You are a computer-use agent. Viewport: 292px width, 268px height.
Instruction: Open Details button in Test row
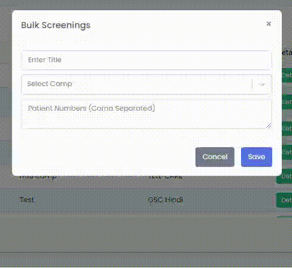284,200
